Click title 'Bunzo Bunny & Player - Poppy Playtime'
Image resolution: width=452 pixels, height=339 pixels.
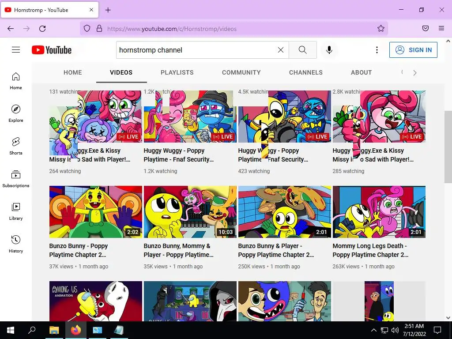276,250
